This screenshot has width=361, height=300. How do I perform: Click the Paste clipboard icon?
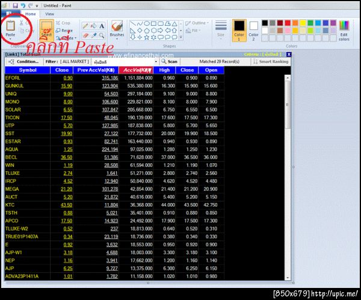click(10, 25)
